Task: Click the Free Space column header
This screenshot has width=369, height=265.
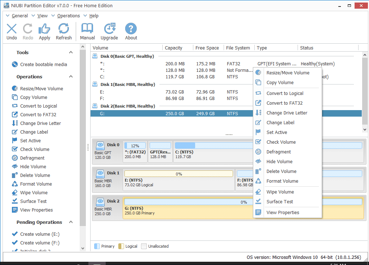Action: coord(208,48)
